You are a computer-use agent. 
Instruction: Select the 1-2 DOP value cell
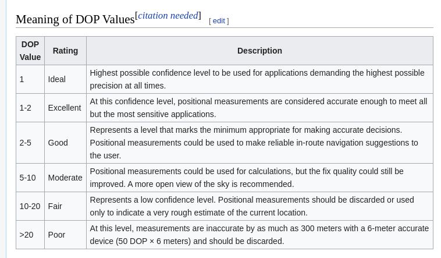[x=26, y=108]
